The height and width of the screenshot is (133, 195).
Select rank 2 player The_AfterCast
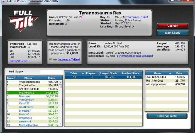click(x=33, y=86)
